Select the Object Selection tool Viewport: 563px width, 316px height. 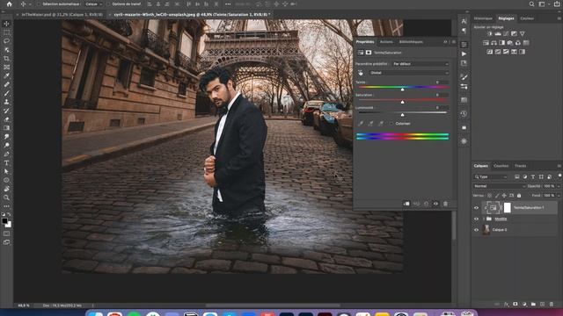coord(6,50)
